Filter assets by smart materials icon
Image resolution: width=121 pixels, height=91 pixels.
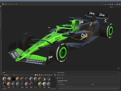(x=38, y=75)
